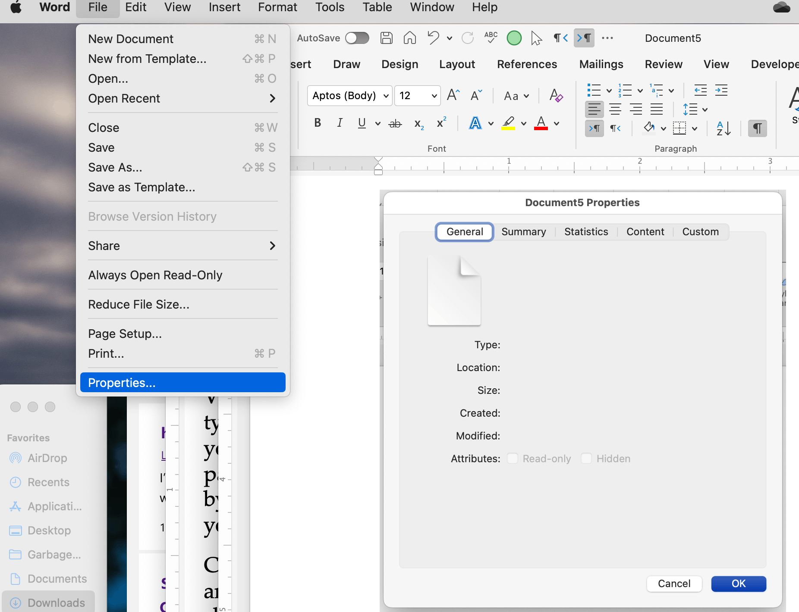Screen dimensions: 799x612
Task: Expand the Open Recent submenu
Action: 182,98
